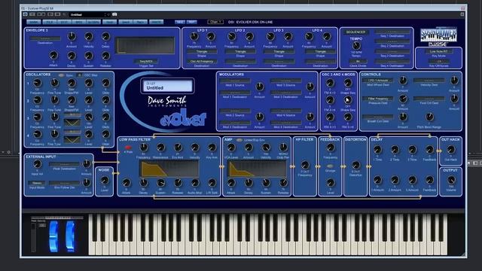Toggle the 4 Pole filter LED
Image resolution: width=482 pixels, height=271 pixels.
[x=128, y=148]
